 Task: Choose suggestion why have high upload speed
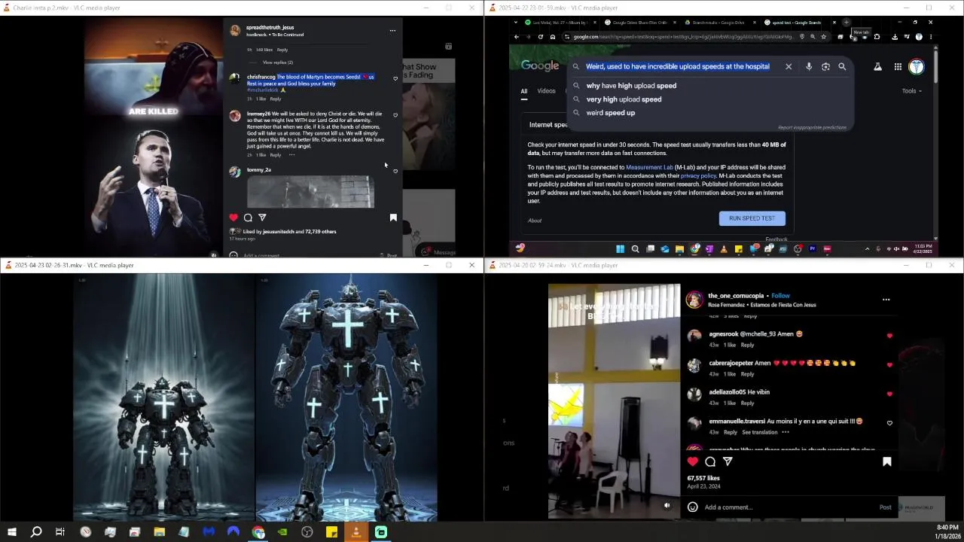(631, 86)
